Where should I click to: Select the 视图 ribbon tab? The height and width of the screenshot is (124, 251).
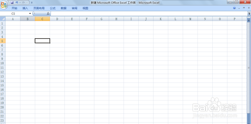(x=85, y=8)
